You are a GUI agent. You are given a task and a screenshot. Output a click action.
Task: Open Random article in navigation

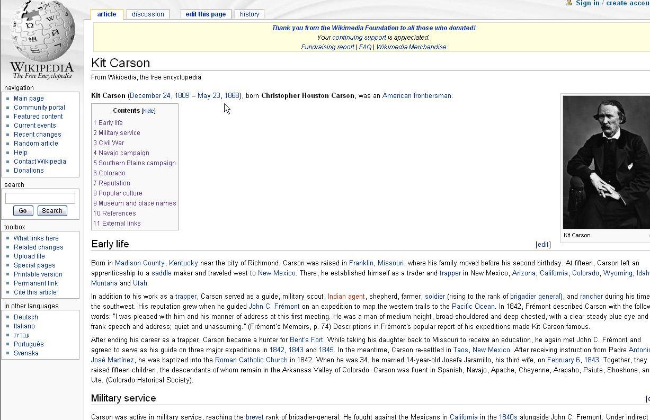point(36,144)
